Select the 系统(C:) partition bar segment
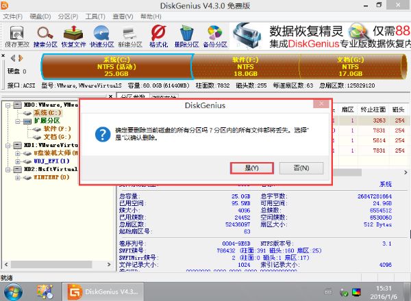Screen dimensions: 411x301 (117, 66)
